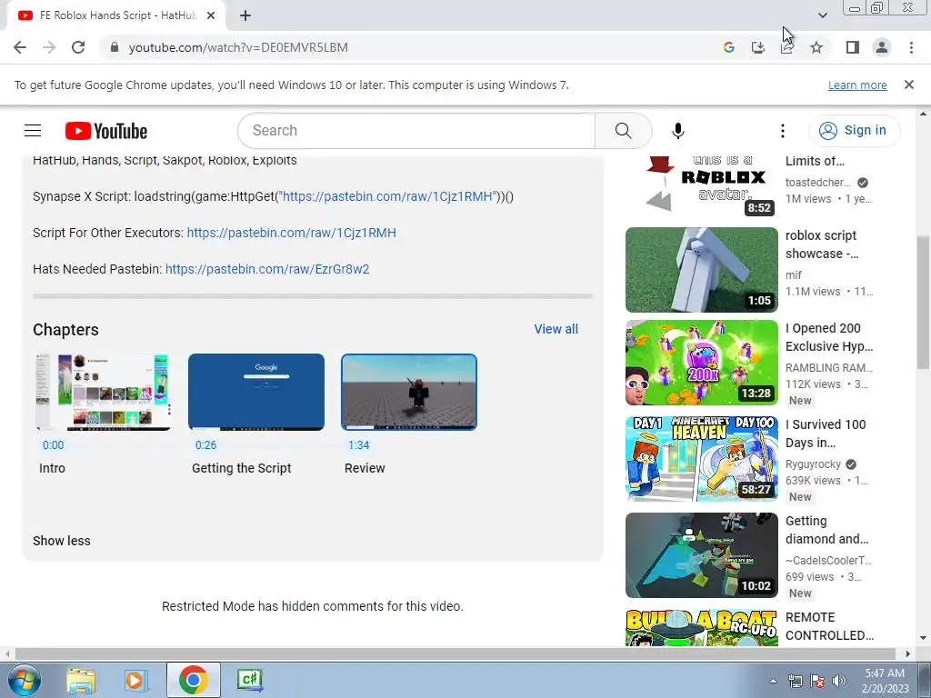The width and height of the screenshot is (931, 698).
Task: Open Hats Needed Pastebin link
Action: coord(267,269)
